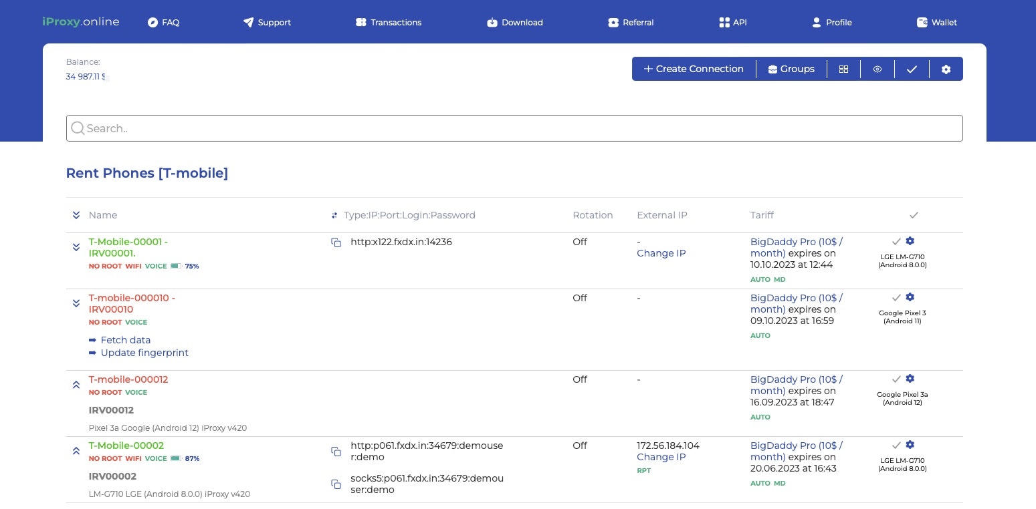Image resolution: width=1036 pixels, height=509 pixels.
Task: Open BigDaddy Pro tariff for T-mobile-000010
Action: click(796, 303)
